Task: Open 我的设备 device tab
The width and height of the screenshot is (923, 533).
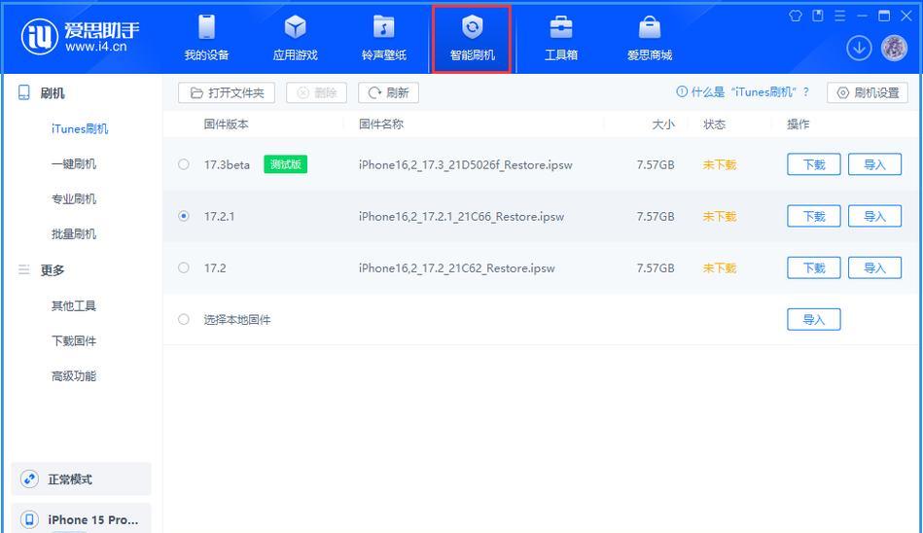Action: 206,38
